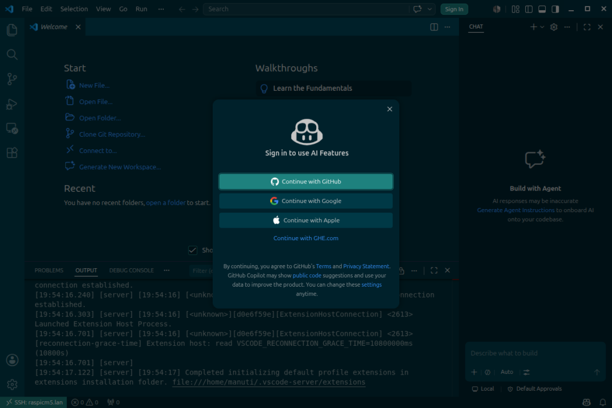612x408 pixels.
Task: Open the Search view in activity bar
Action: [12, 54]
